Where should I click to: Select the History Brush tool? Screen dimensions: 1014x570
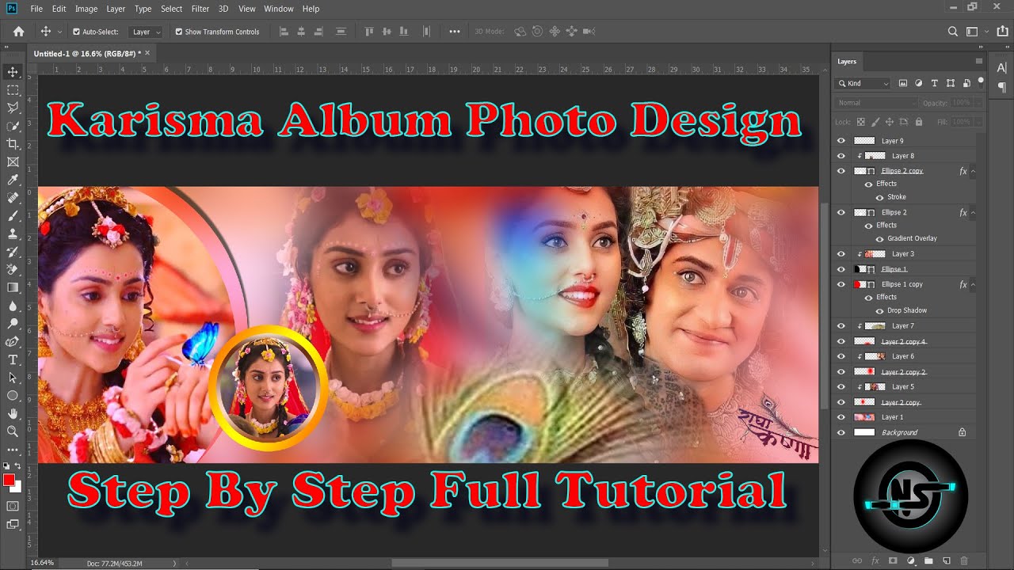coord(13,252)
